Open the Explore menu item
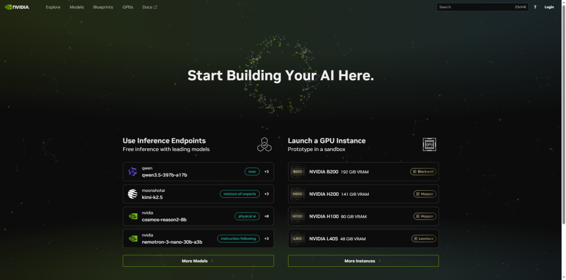 (x=53, y=7)
